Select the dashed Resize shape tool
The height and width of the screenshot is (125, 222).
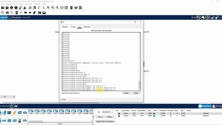pos(11,12)
